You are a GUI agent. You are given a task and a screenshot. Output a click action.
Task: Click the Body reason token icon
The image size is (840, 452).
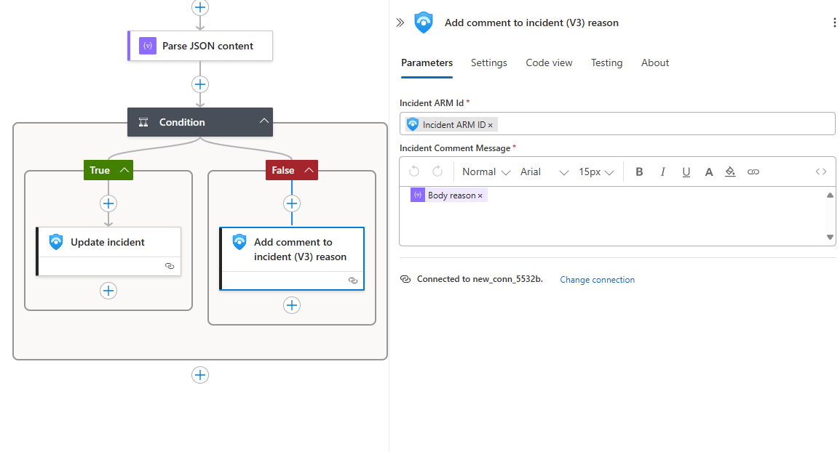418,195
